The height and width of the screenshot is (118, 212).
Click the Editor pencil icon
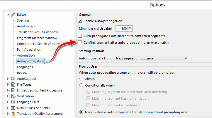[13, 15]
